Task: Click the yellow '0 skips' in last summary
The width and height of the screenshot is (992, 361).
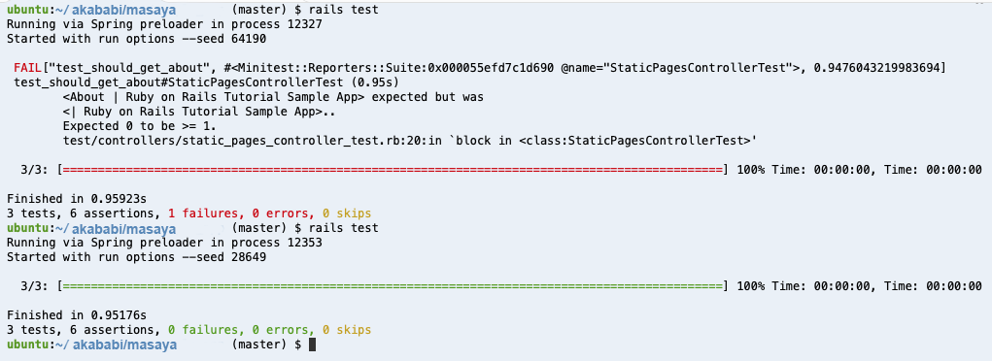Action: point(346,330)
